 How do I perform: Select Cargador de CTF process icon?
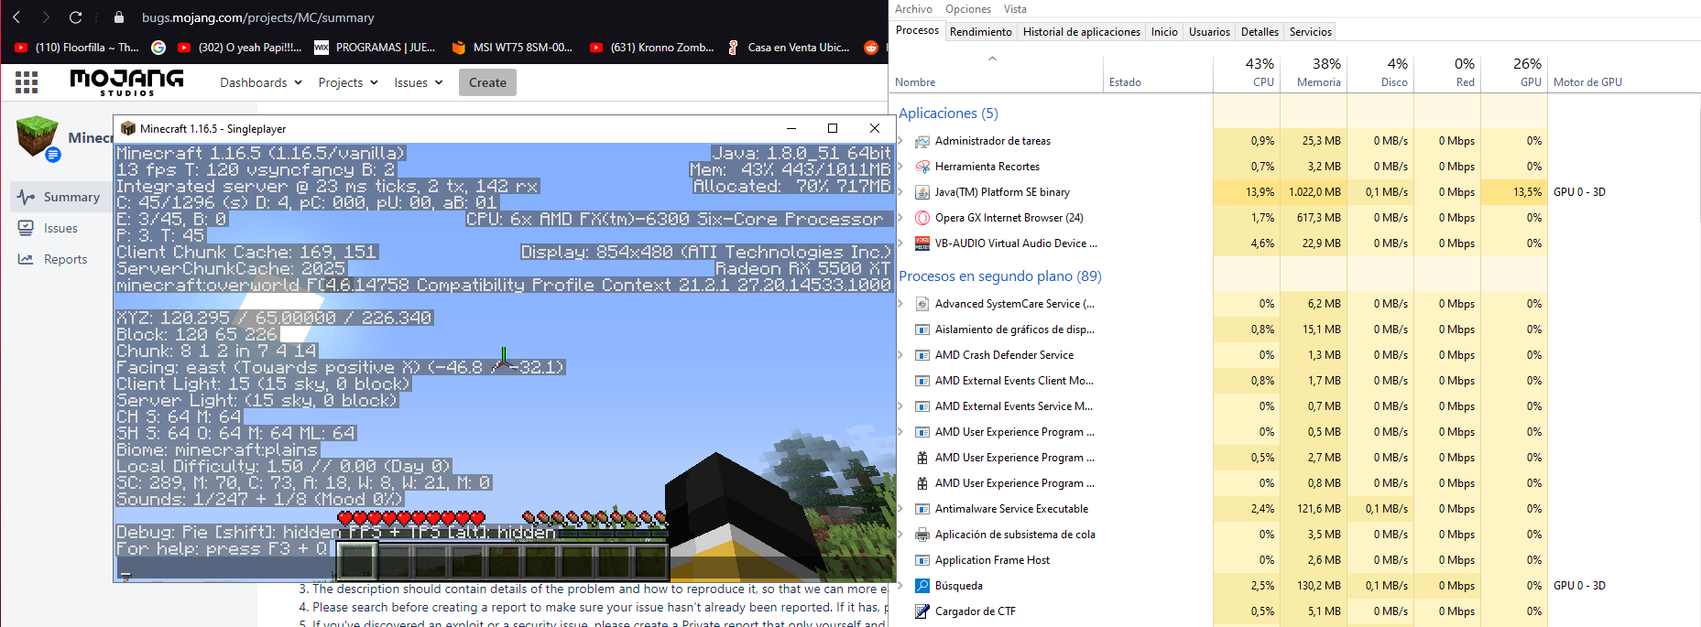tap(922, 611)
